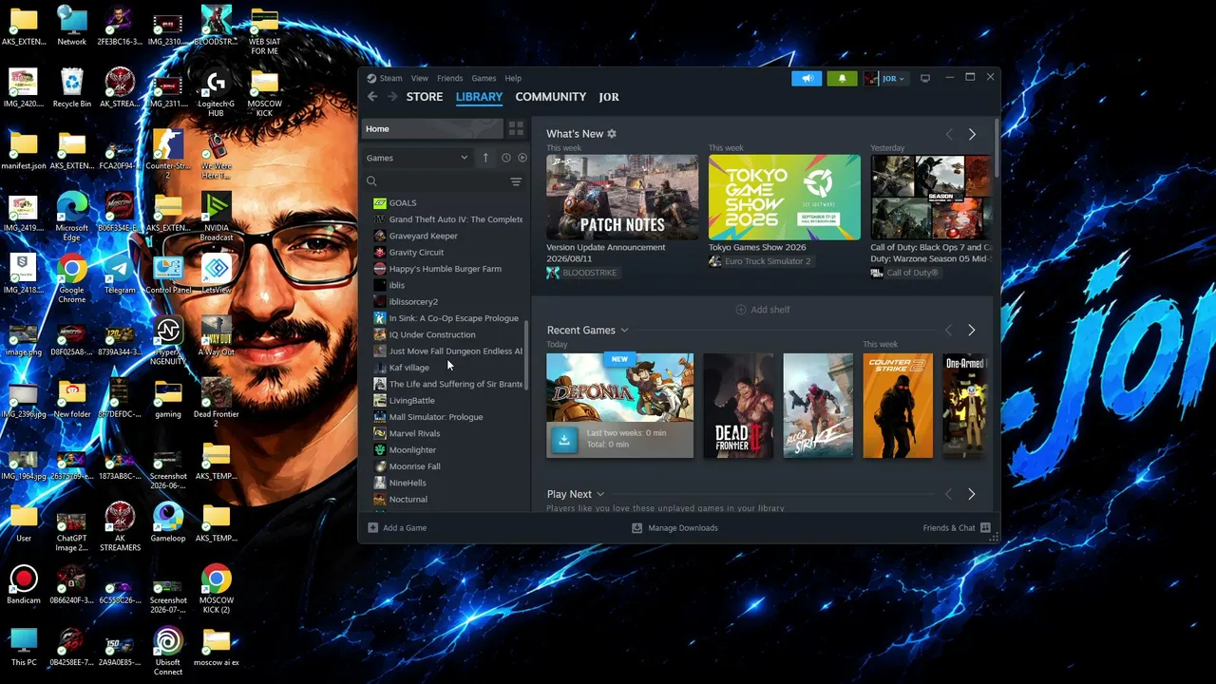
Task: Open the Friends menu
Action: pos(449,79)
